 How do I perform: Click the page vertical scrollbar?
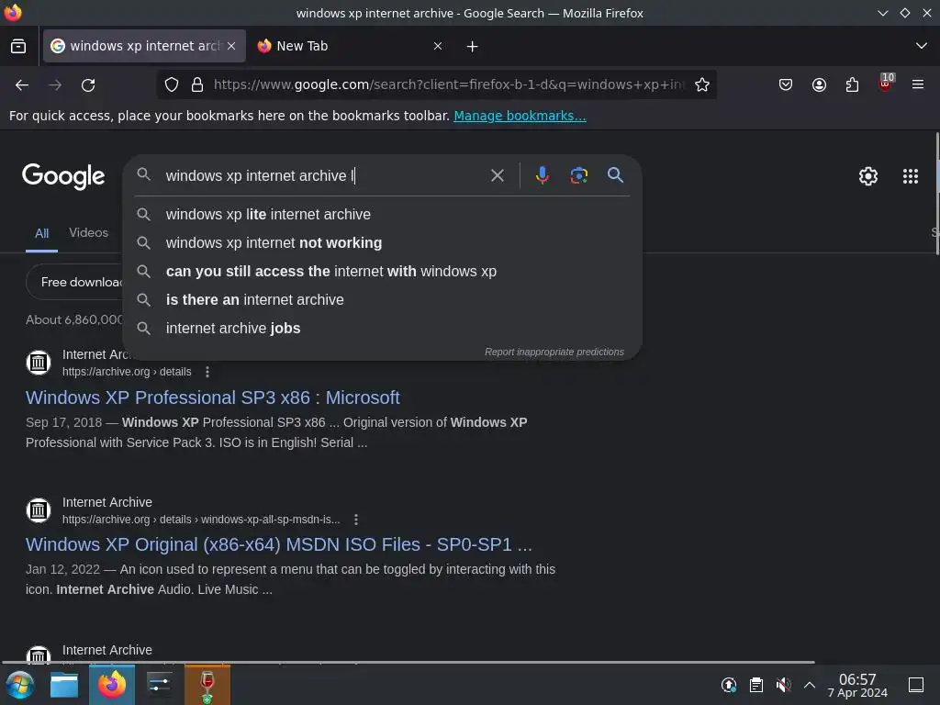936,194
